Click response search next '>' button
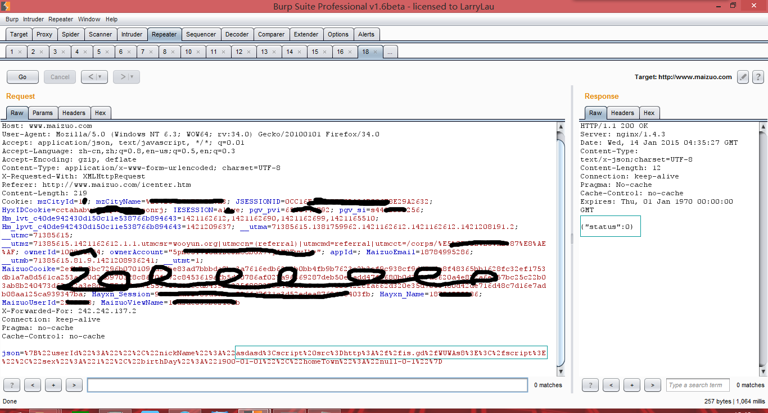 pos(652,384)
